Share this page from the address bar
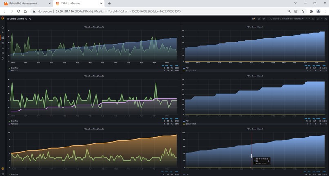 296,11
